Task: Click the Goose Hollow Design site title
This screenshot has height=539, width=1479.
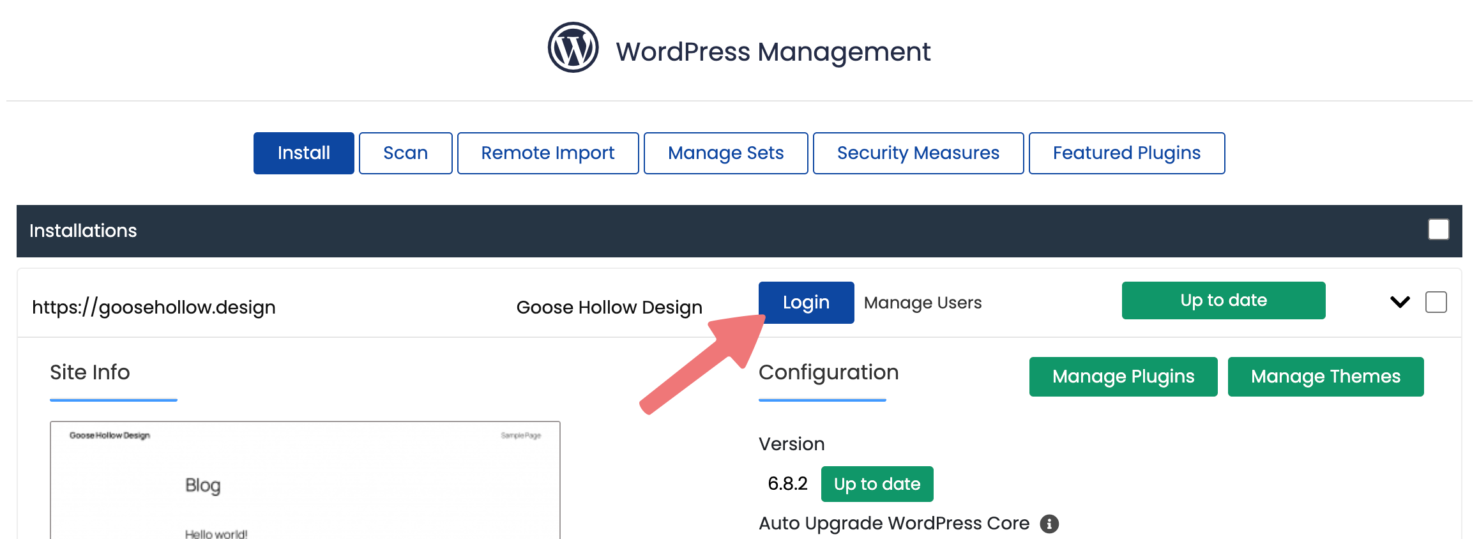Action: tap(609, 307)
